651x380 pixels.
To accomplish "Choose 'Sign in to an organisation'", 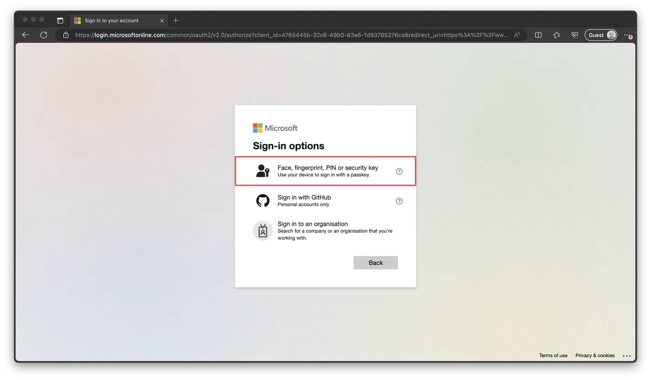I will point(325,230).
